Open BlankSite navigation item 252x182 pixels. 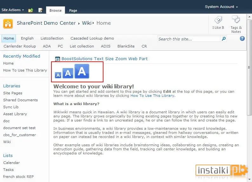(126, 46)
